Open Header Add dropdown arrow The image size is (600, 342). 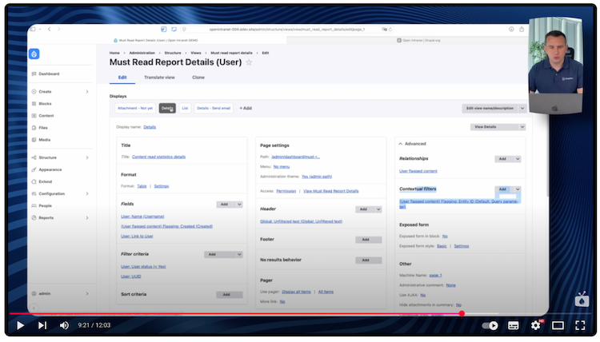(x=378, y=209)
